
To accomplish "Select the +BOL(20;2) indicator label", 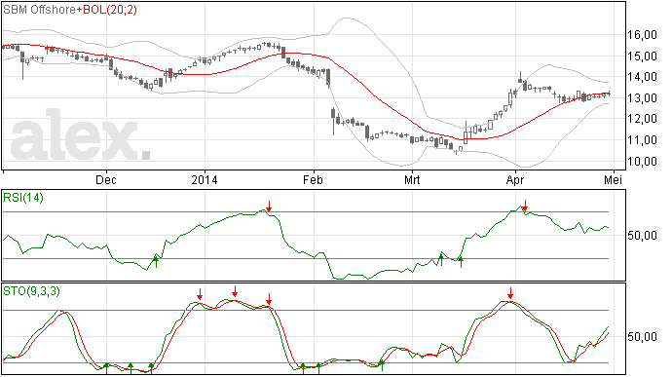I will tap(107, 10).
